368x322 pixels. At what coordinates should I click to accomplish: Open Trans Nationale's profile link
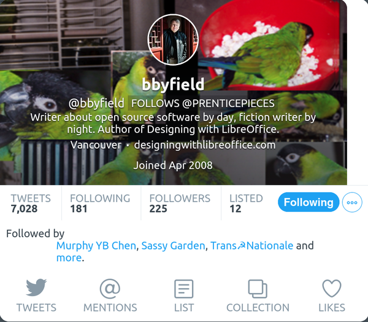[x=252, y=246]
